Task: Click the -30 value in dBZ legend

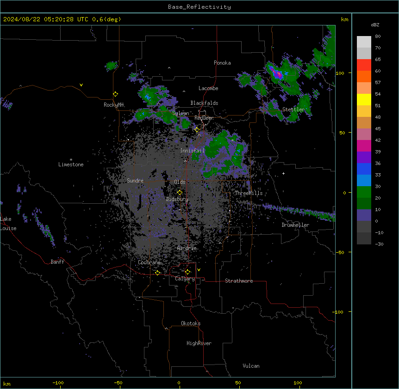Action: pyautogui.click(x=379, y=244)
